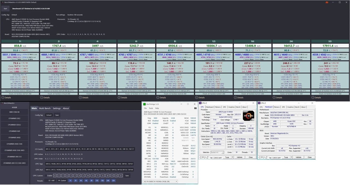Image resolution: width=350 pixels, height=185 pixels.
Task: Expand Details for the 1t benchmark result
Action: click(x=7, y=97)
